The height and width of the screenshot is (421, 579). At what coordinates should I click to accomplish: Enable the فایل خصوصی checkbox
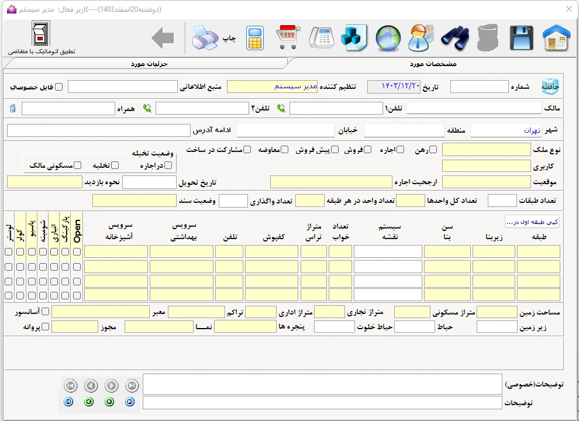58,87
